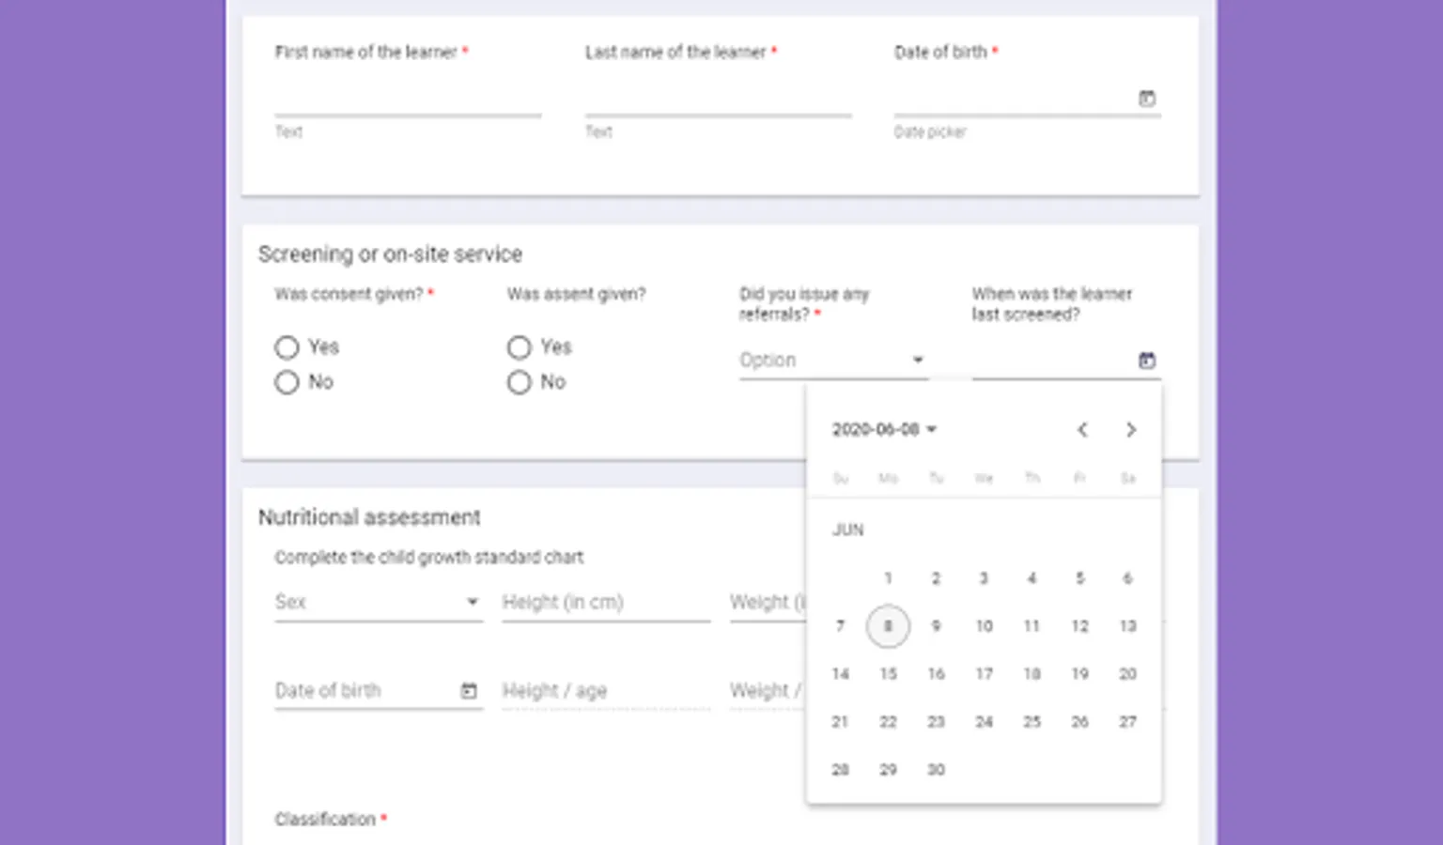Select No for consent given
1443x845 pixels.
click(287, 382)
